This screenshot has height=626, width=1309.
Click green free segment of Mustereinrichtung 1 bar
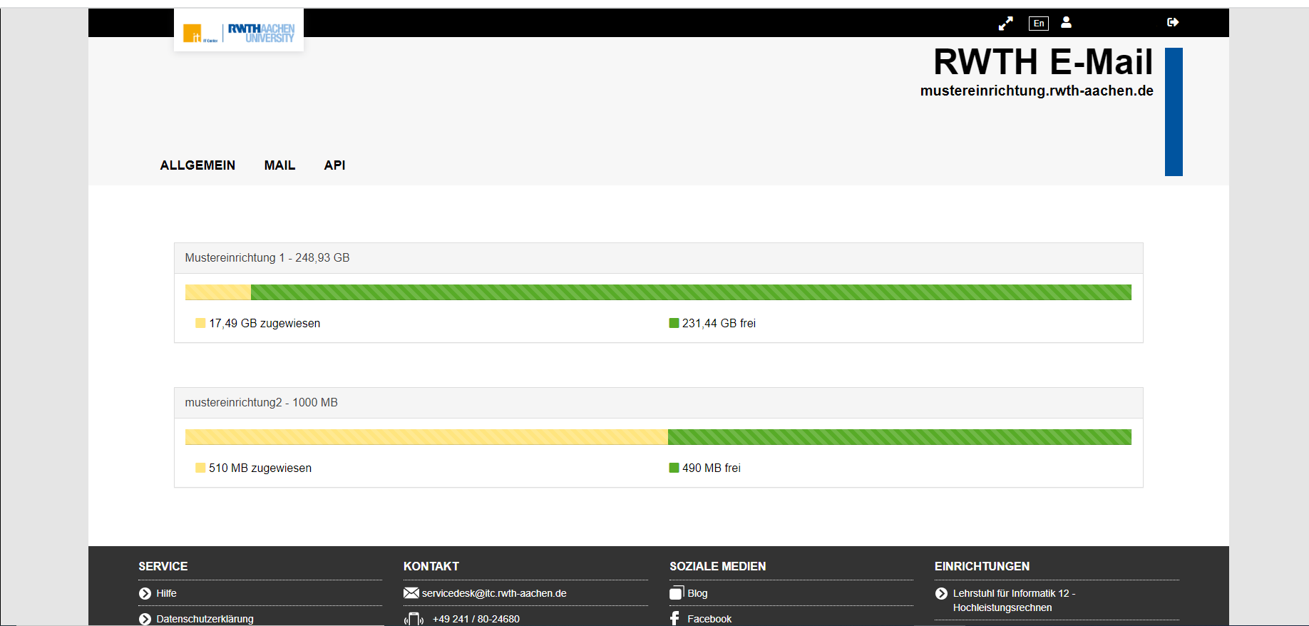tap(690, 292)
